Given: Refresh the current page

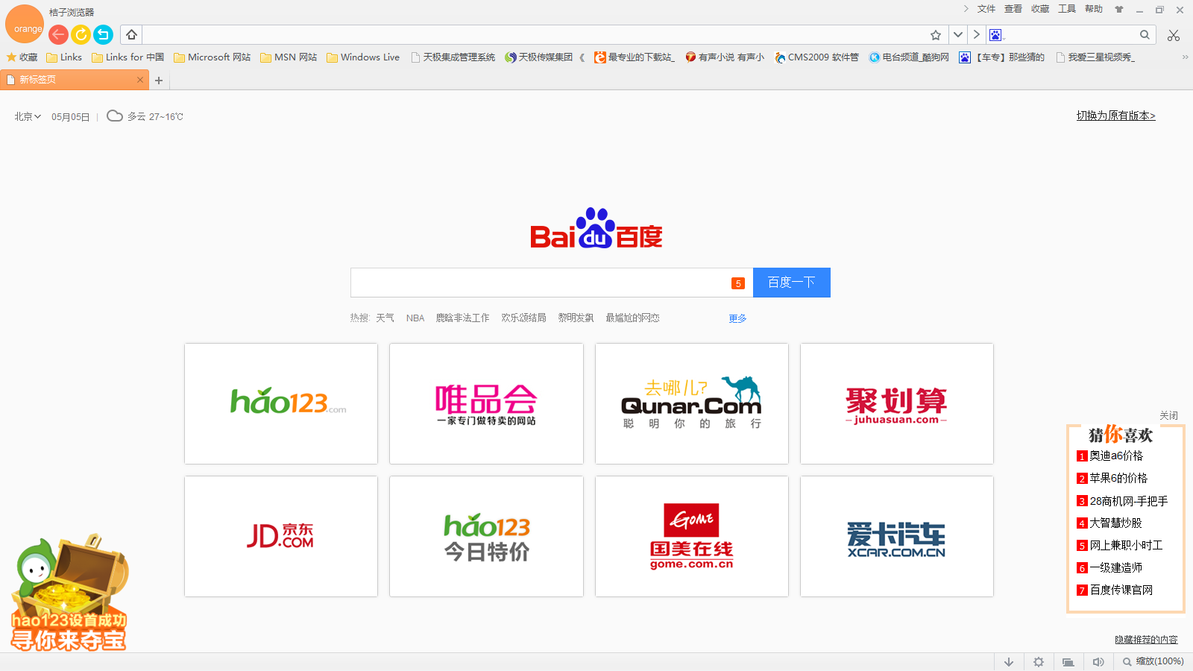Looking at the screenshot, I should tap(81, 34).
